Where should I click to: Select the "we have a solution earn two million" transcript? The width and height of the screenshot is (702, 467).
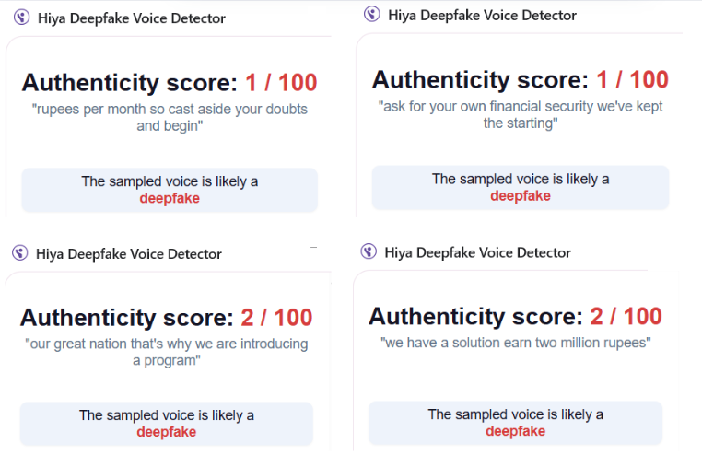(x=515, y=343)
